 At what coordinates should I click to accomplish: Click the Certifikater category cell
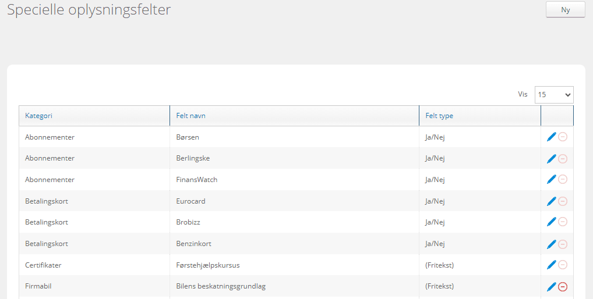coord(43,265)
